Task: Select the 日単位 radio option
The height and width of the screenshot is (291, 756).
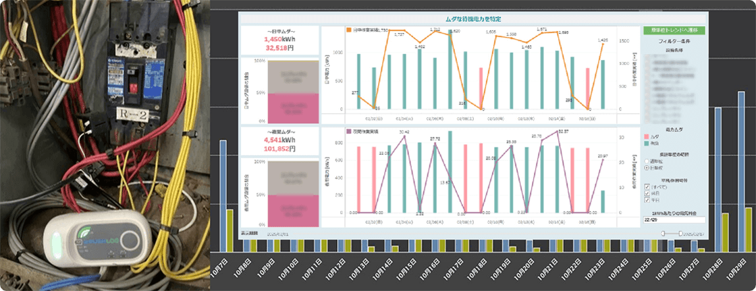Action: pyautogui.click(x=646, y=168)
